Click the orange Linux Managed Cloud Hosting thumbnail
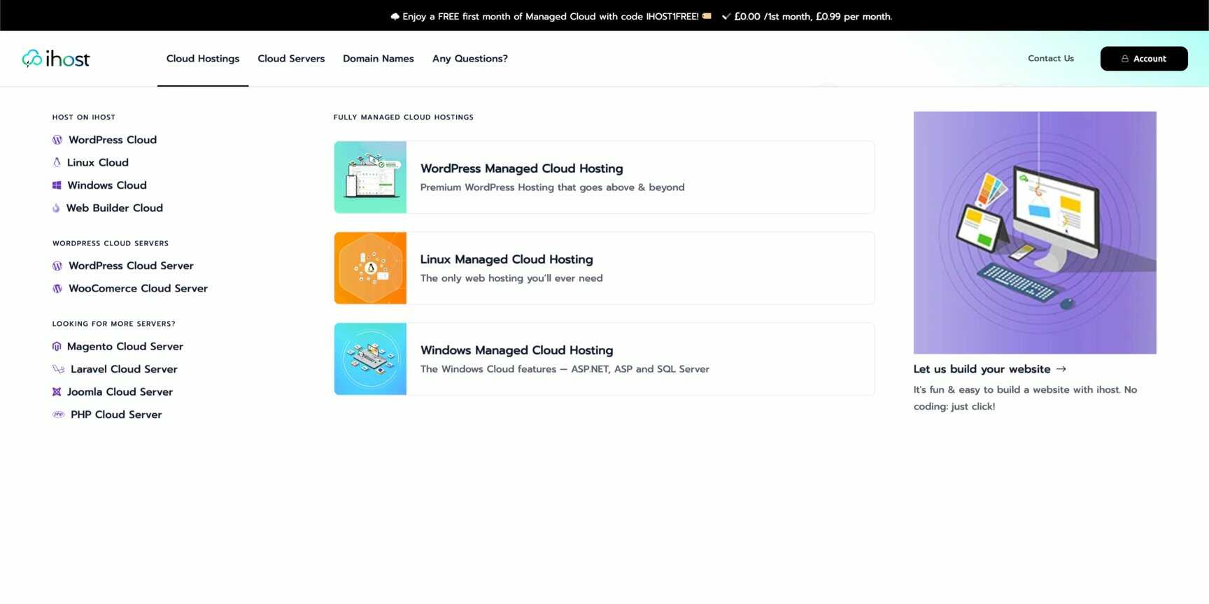The width and height of the screenshot is (1209, 604). (370, 268)
